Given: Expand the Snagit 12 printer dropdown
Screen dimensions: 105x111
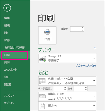Looking at the screenshot, I should coord(94,58).
